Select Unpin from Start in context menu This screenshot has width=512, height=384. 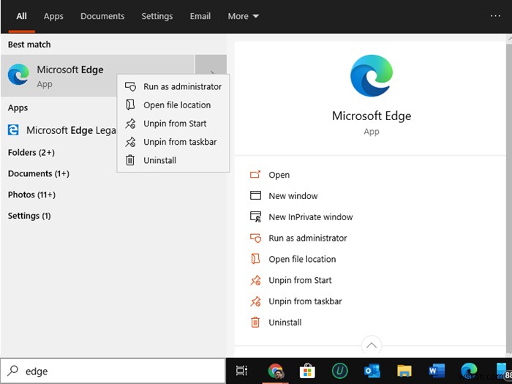(173, 124)
